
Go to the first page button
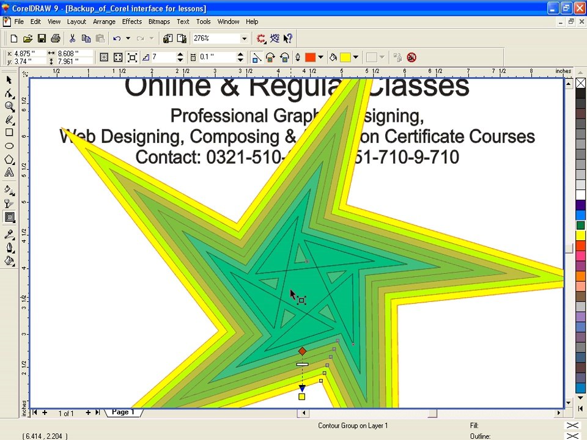34,413
